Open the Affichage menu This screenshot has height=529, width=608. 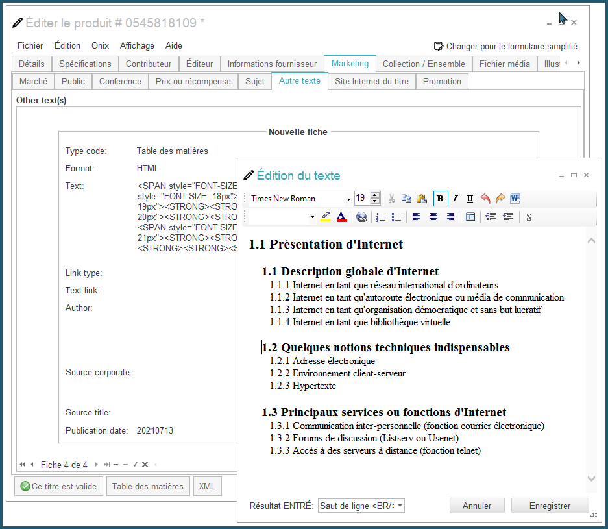tap(137, 46)
